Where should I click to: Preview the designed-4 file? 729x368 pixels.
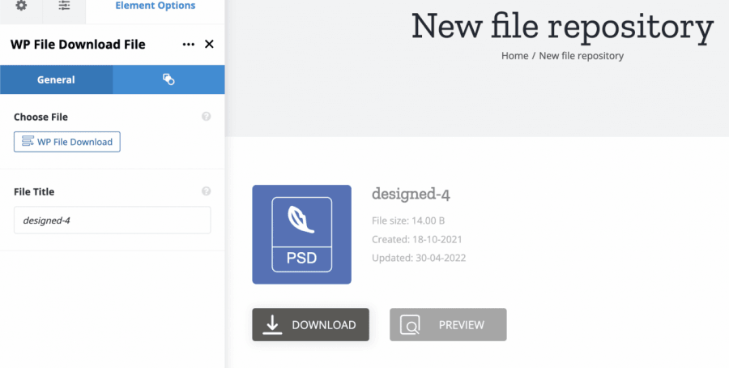[448, 325]
